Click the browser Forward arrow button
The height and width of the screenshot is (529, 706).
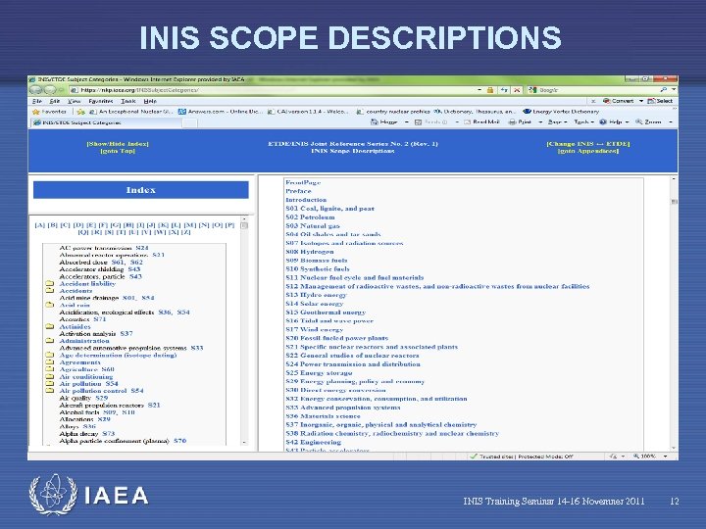pos(49,90)
